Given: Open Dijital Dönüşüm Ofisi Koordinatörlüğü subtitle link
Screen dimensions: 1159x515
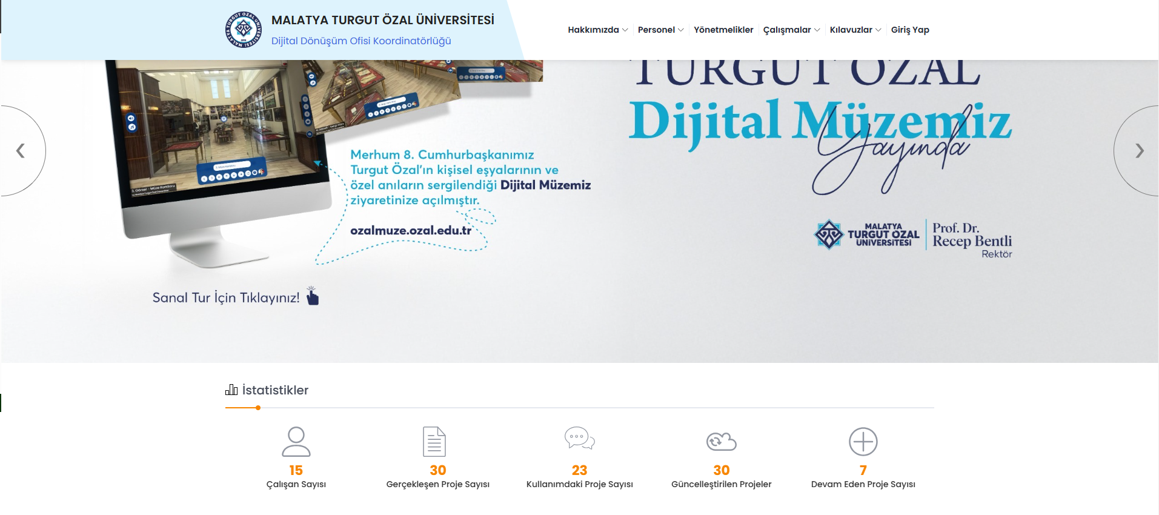Looking at the screenshot, I should pyautogui.click(x=361, y=41).
